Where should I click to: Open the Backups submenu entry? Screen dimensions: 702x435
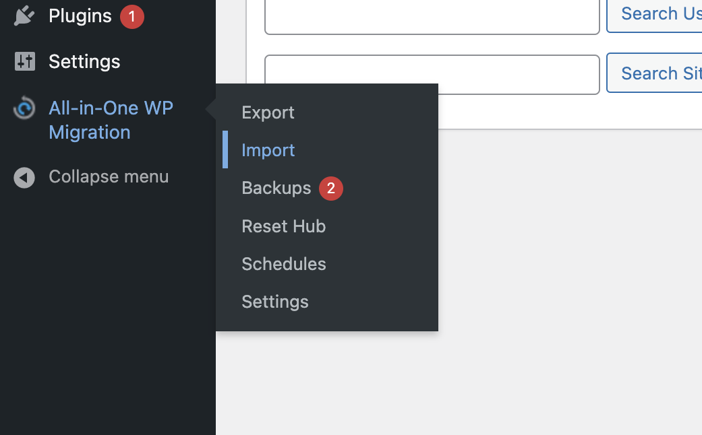point(276,189)
